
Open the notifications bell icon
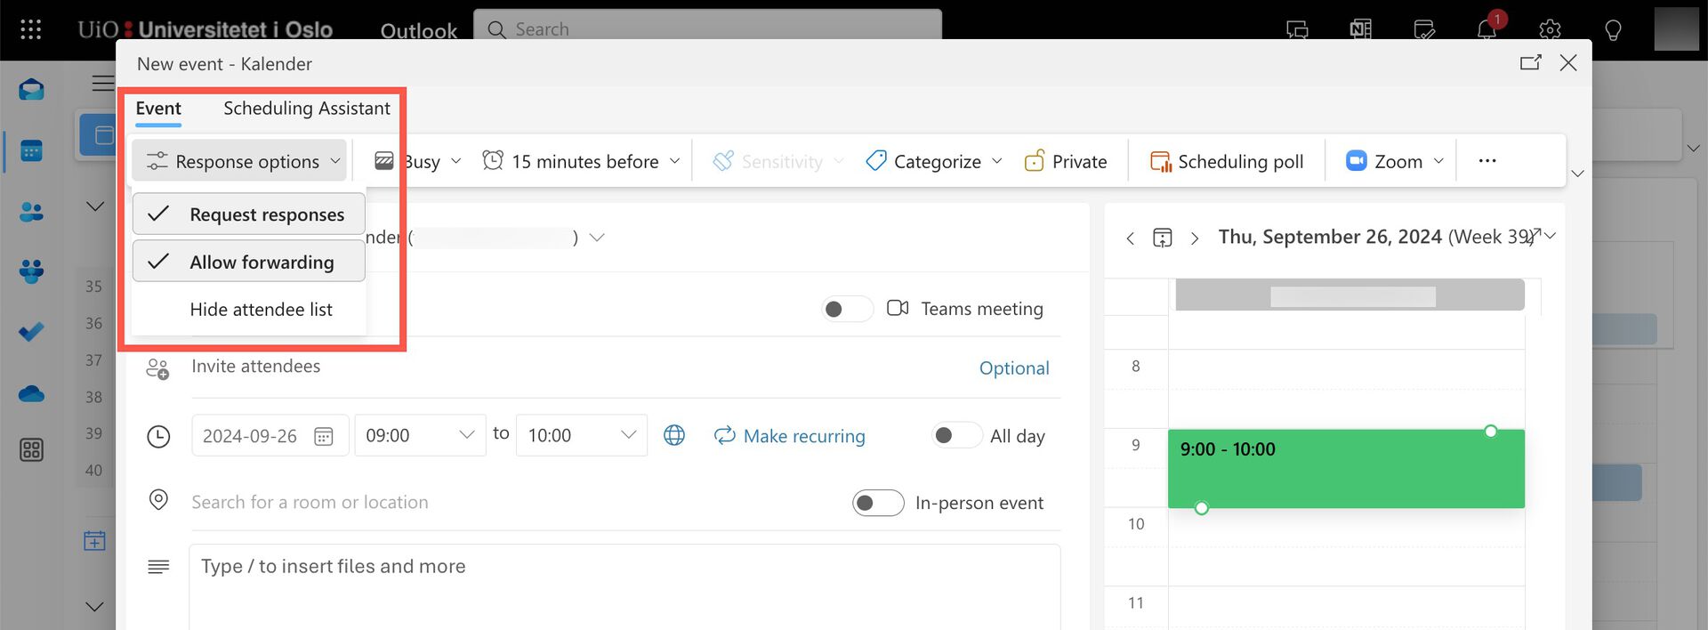1486,29
